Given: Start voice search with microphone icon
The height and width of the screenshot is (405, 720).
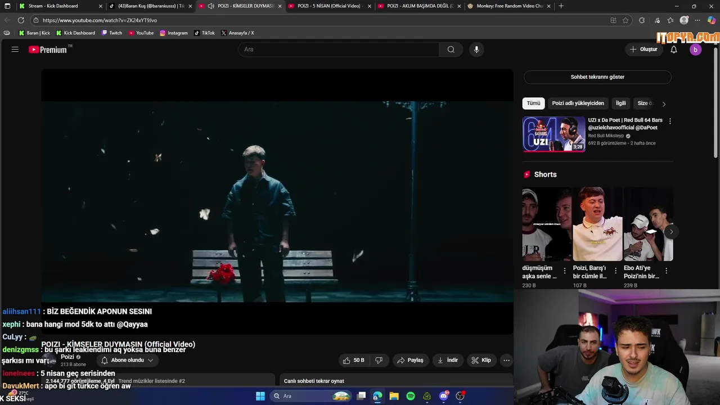Looking at the screenshot, I should coord(476,49).
